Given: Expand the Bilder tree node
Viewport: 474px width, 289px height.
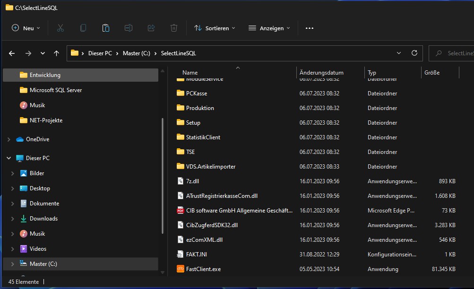Looking at the screenshot, I should click(12, 173).
